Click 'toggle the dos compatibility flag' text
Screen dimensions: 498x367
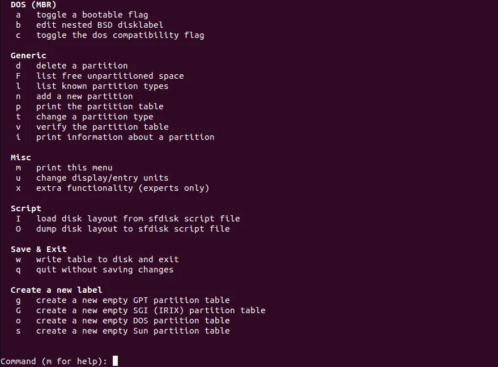coord(120,35)
